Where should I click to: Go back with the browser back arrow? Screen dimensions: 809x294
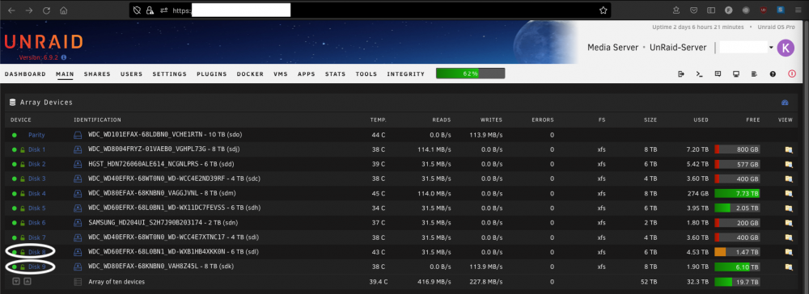[11, 10]
